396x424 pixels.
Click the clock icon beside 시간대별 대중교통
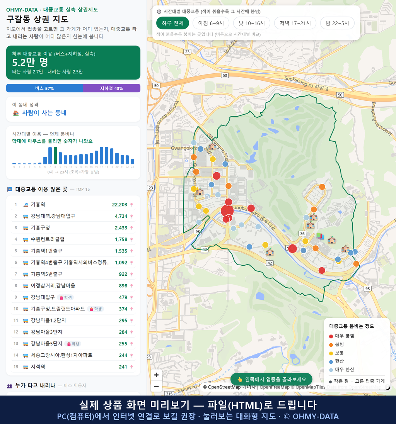[x=159, y=12]
